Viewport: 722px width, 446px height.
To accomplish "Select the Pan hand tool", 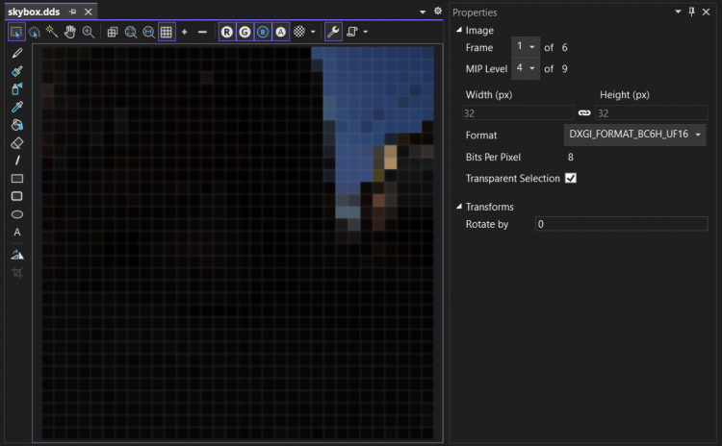I will [x=70, y=32].
